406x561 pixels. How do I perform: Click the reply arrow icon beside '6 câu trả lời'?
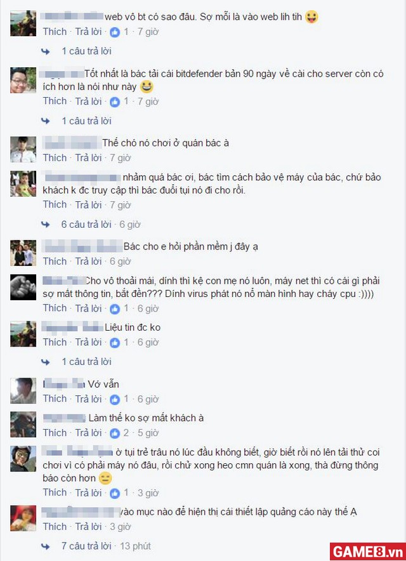(46, 225)
